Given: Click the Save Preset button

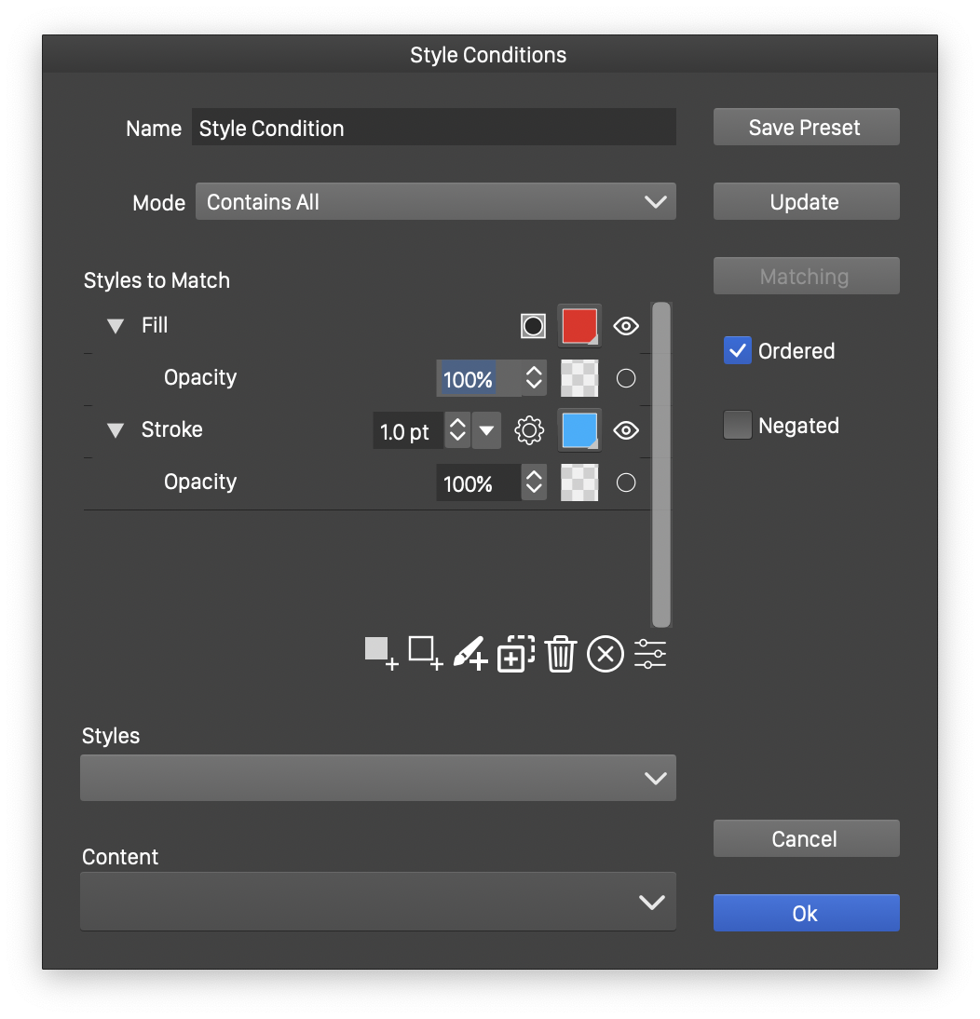Looking at the screenshot, I should click(806, 128).
